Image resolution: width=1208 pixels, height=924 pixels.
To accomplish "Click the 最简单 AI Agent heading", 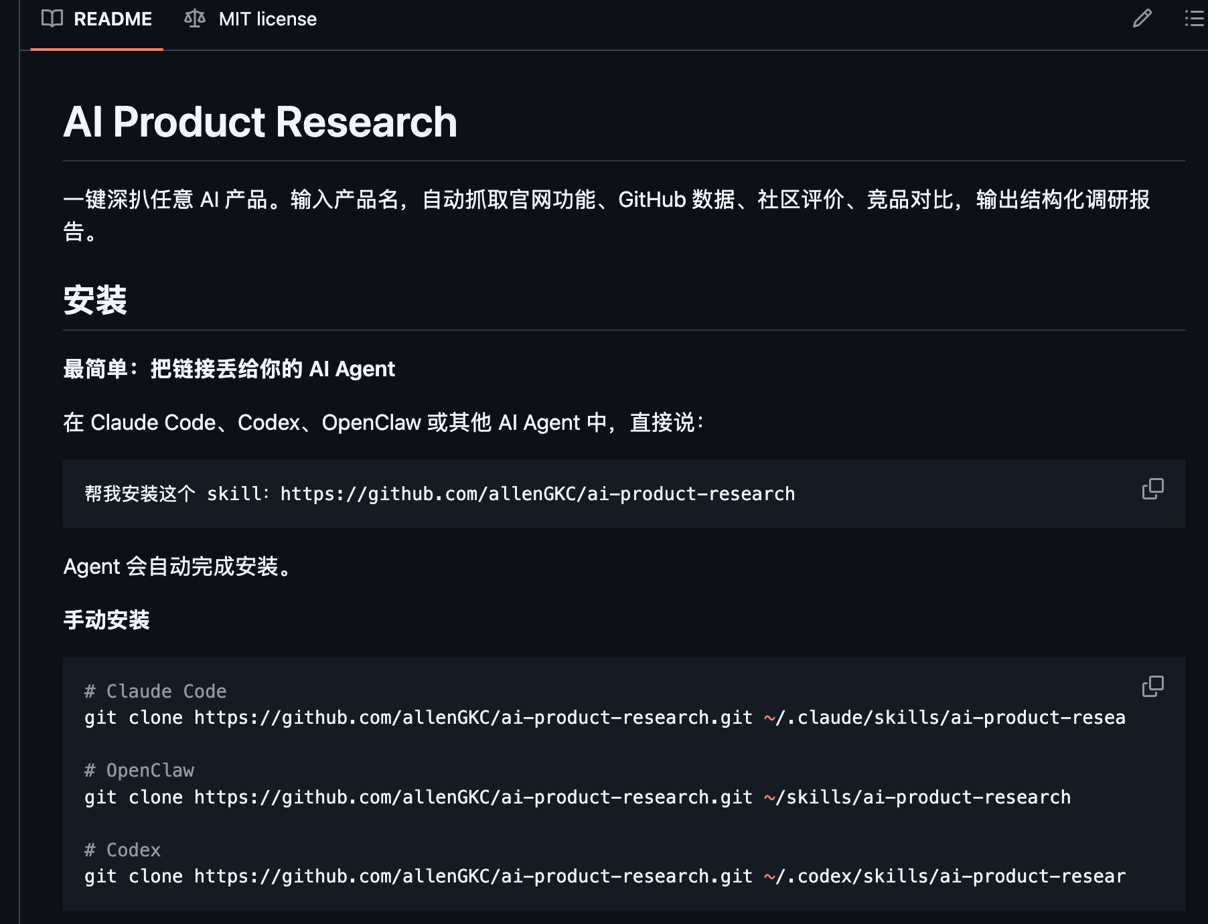I will pos(229,369).
